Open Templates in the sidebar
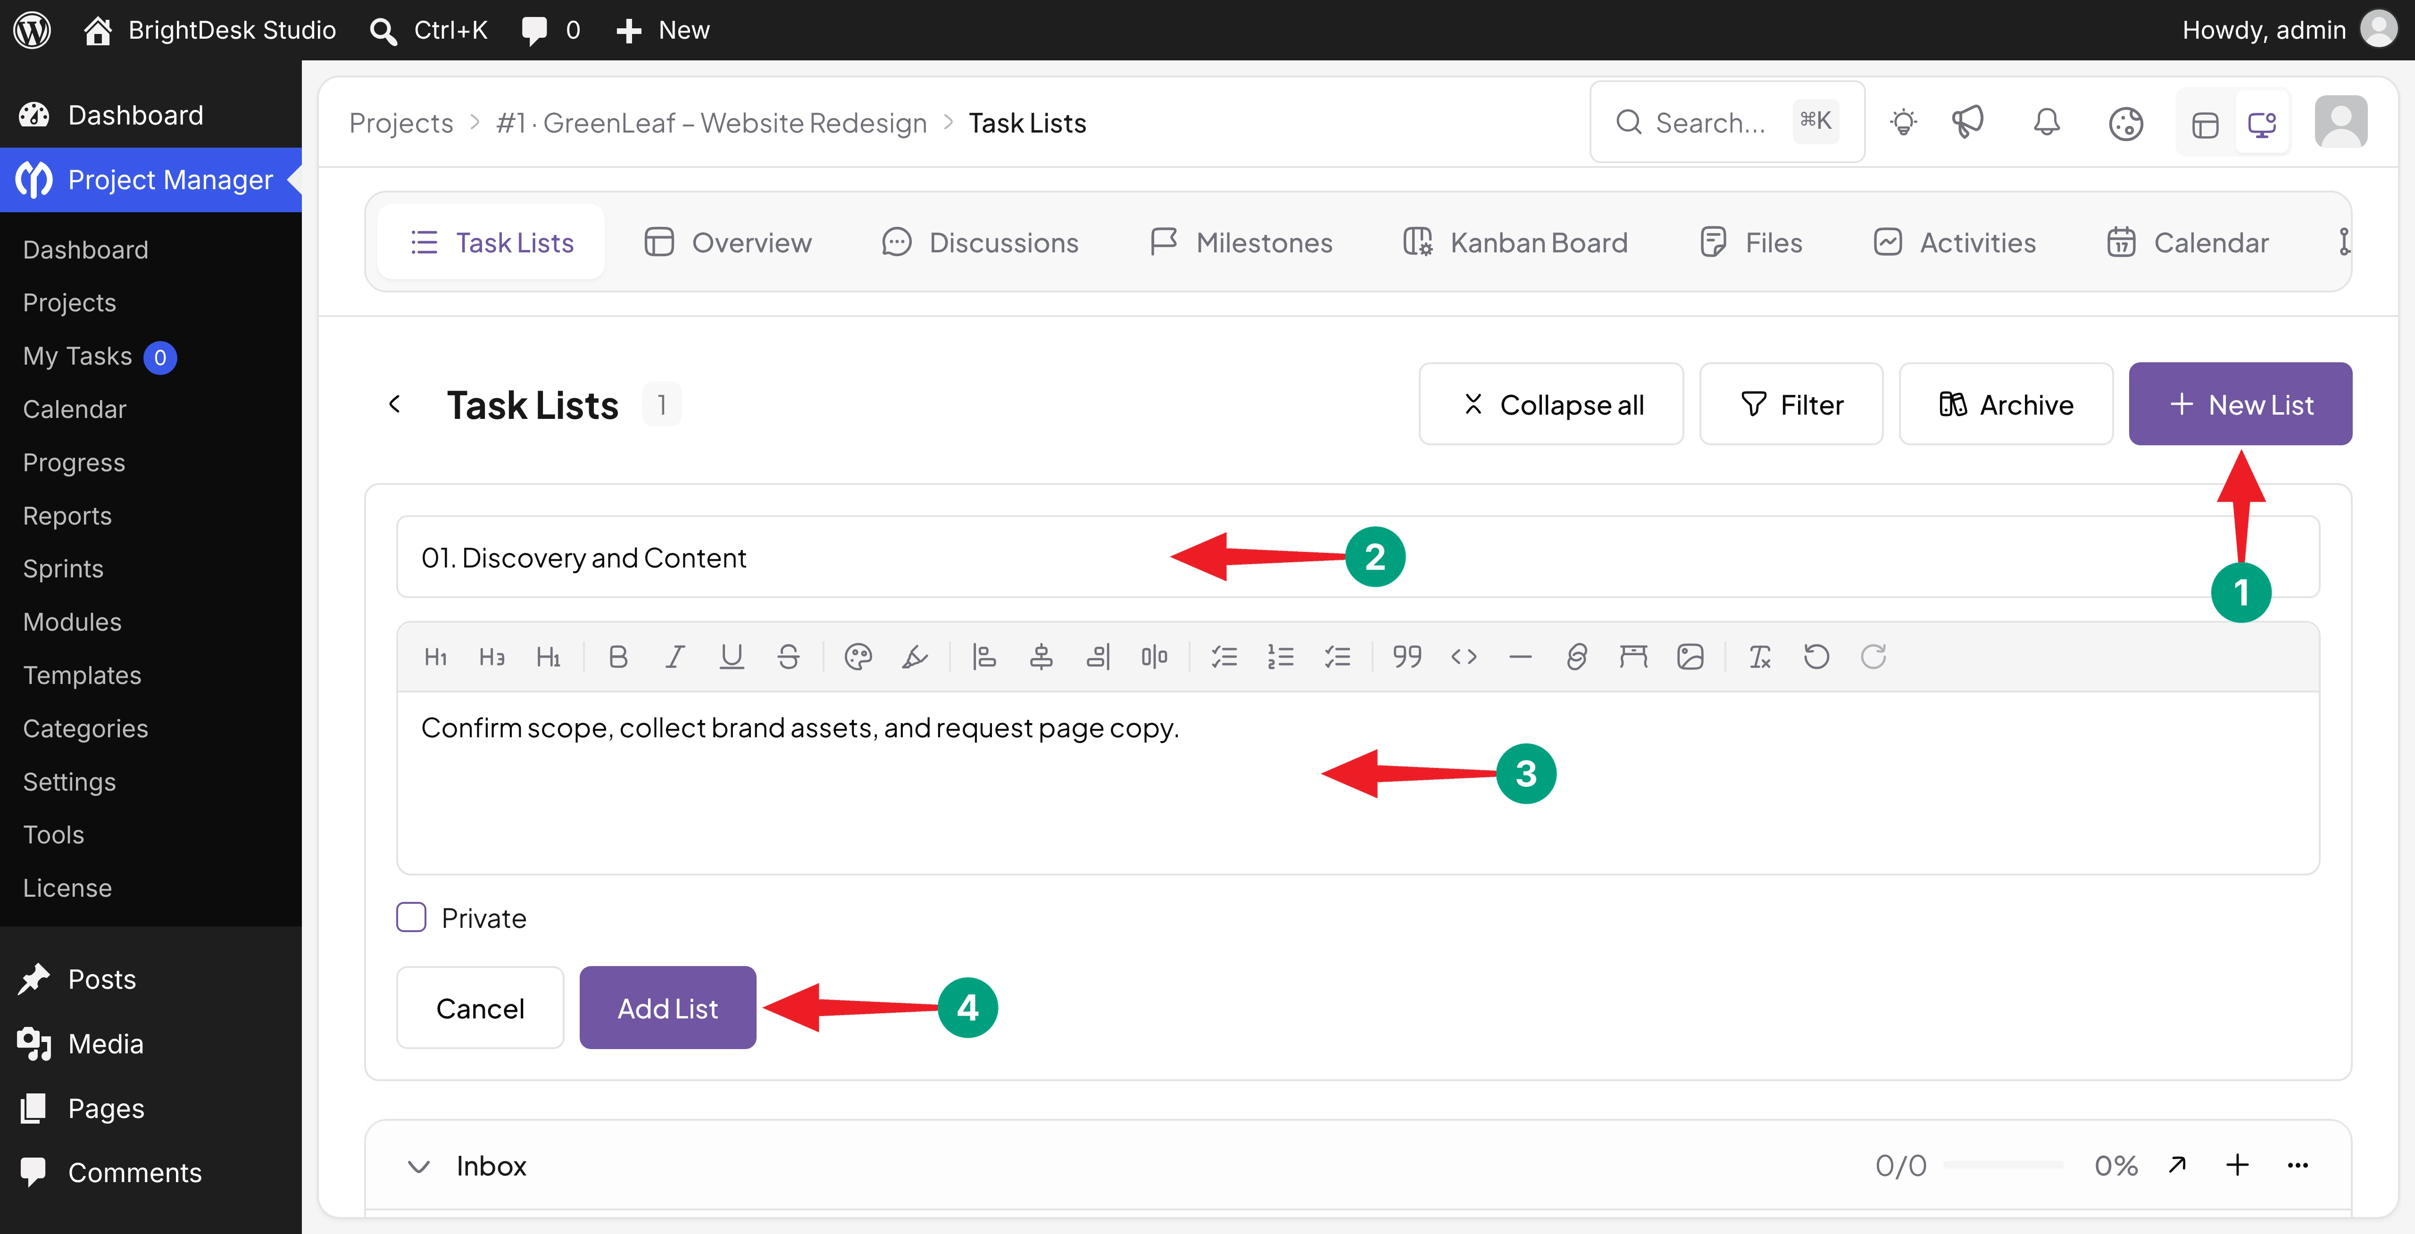 (x=82, y=675)
